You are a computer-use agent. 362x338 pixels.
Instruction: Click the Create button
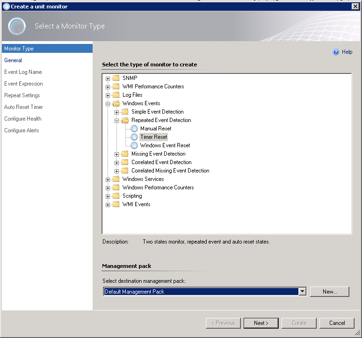pyautogui.click(x=299, y=323)
